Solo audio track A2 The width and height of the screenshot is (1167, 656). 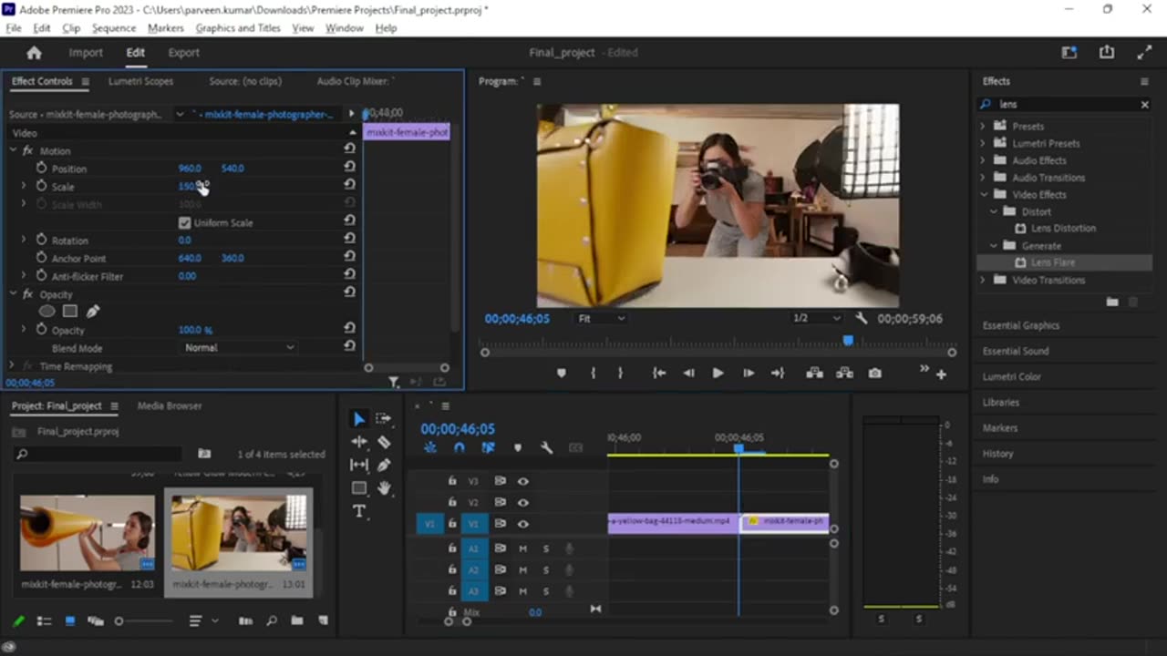[546, 569]
